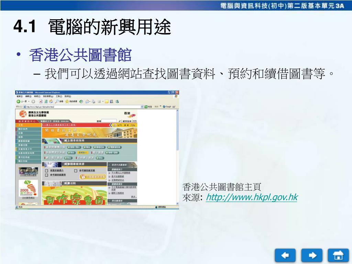Open the 編輯 (Edit) menu in the IE window
Image resolution: width=352 pixels, height=264 pixels.
pyautogui.click(x=28, y=96)
